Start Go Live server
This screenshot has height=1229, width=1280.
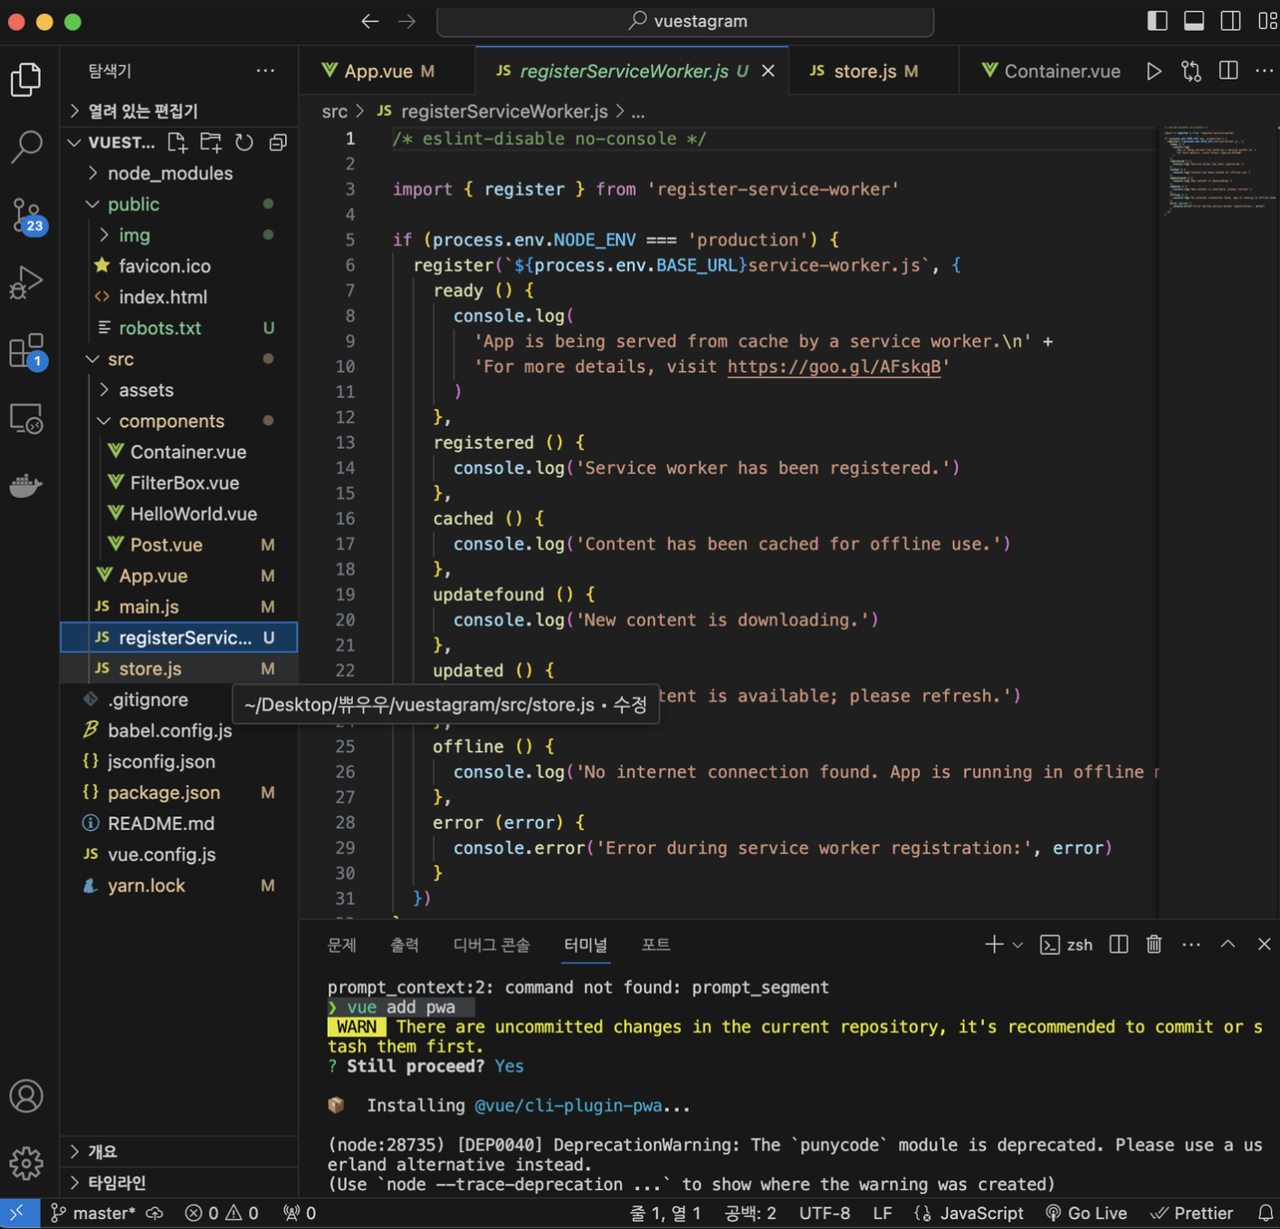pyautogui.click(x=1086, y=1213)
